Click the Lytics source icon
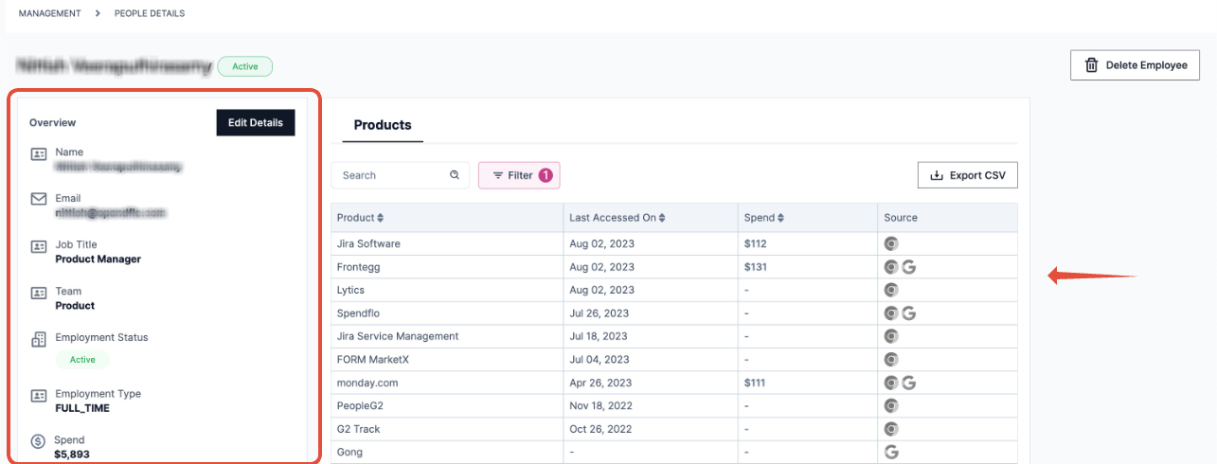Image resolution: width=1217 pixels, height=464 pixels. pos(891,290)
